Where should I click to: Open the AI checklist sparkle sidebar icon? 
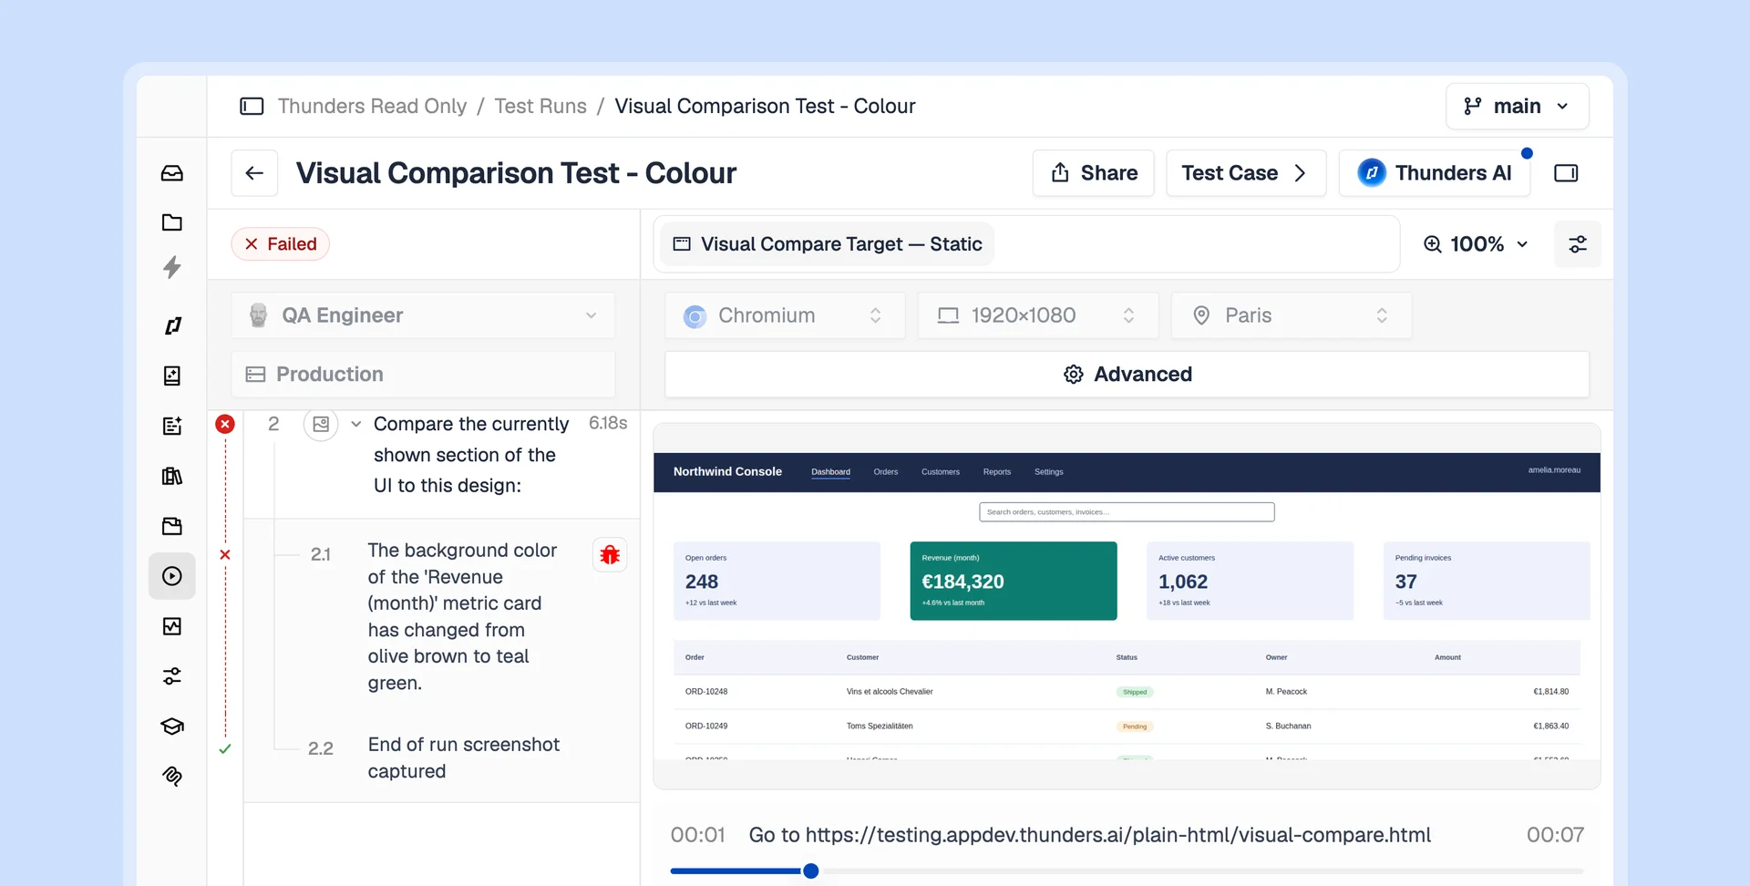point(172,426)
